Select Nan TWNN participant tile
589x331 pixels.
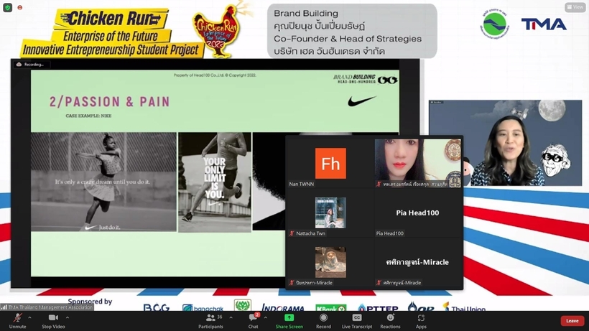point(330,163)
